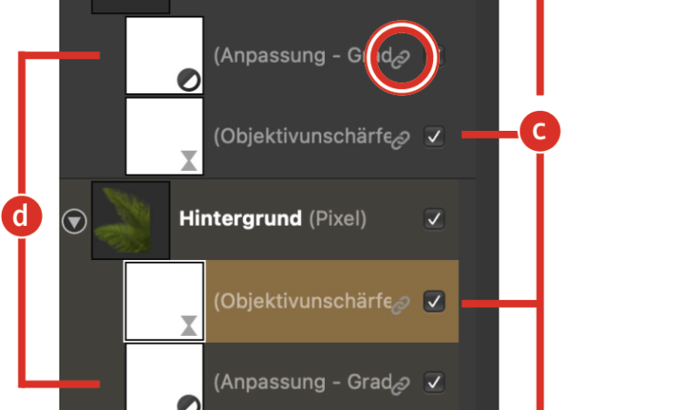Click the red annotation marker labeled c
This screenshot has height=410, width=681.
click(x=539, y=132)
